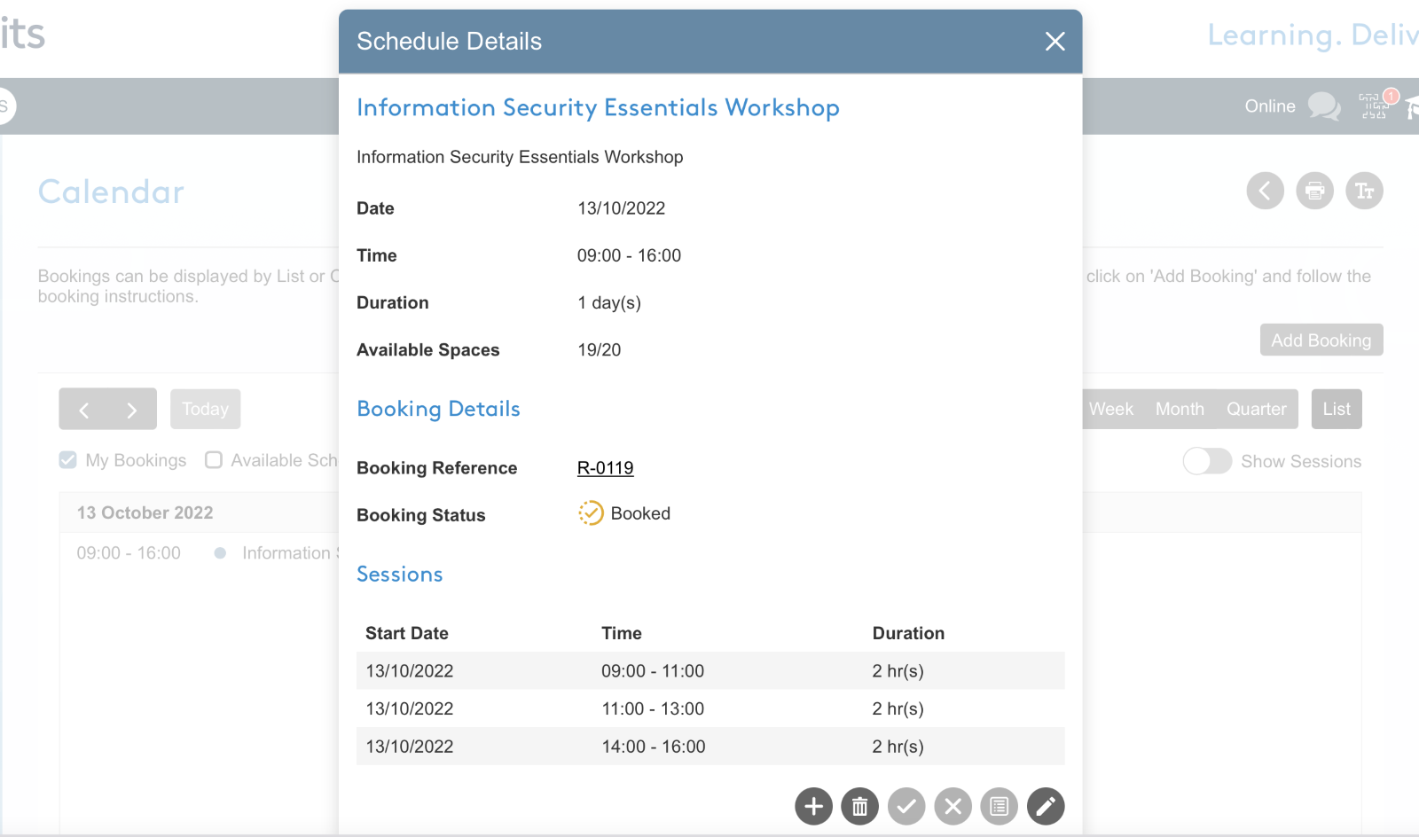Check the Available Schedules checkbox

tap(213, 459)
